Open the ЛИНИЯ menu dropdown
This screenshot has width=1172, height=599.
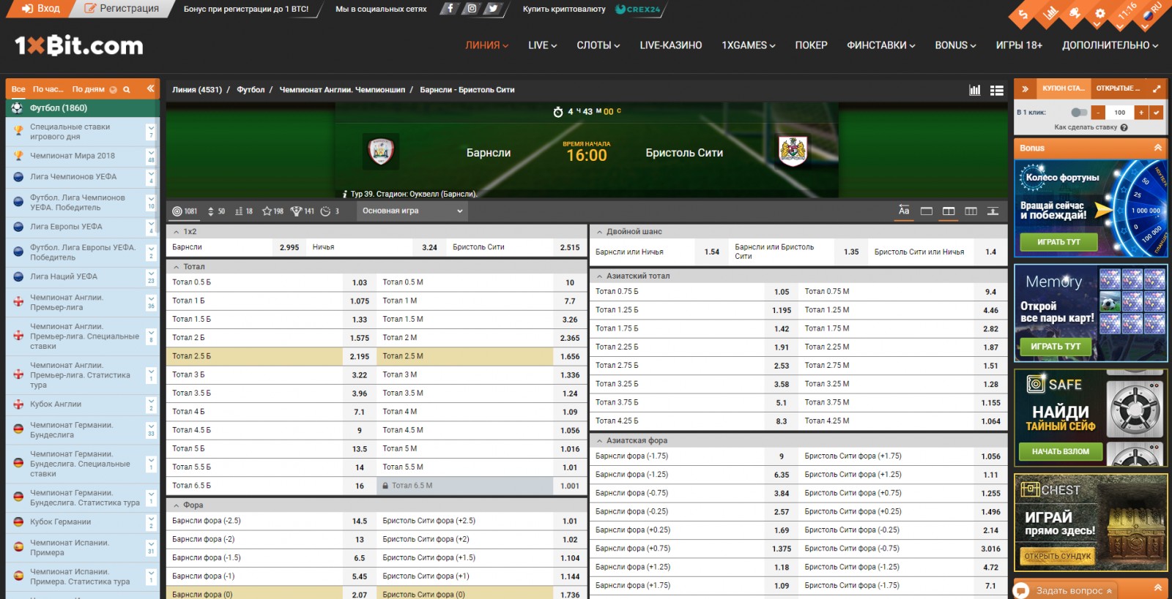point(486,45)
